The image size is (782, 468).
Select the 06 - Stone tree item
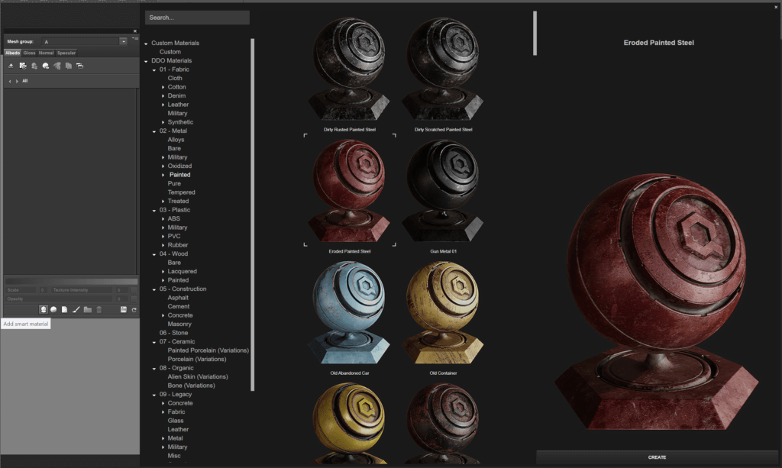tap(173, 333)
